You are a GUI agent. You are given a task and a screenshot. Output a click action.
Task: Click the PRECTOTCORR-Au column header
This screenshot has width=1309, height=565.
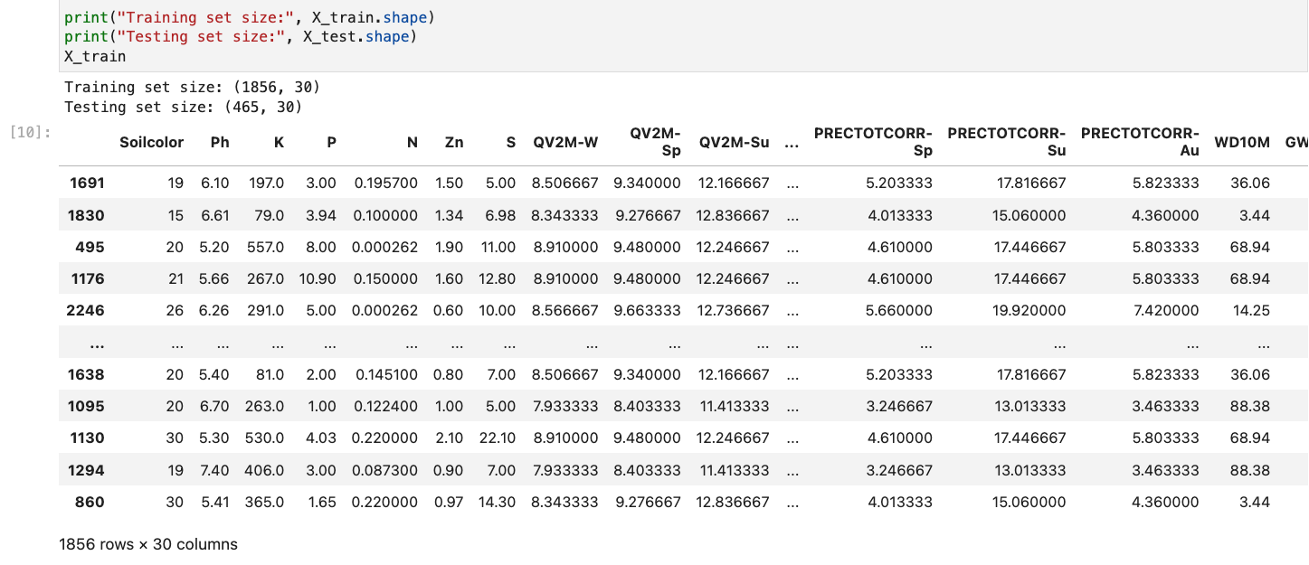click(1140, 142)
